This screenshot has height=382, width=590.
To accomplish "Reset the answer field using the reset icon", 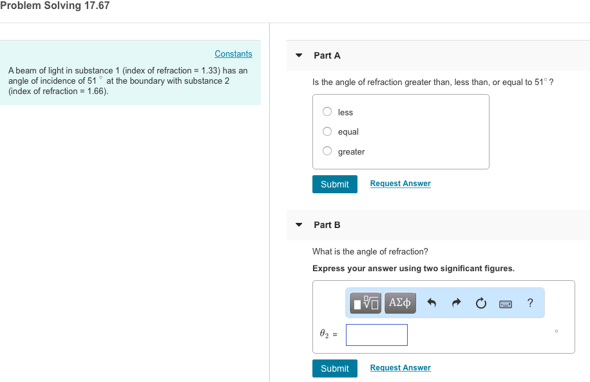I will pos(481,303).
